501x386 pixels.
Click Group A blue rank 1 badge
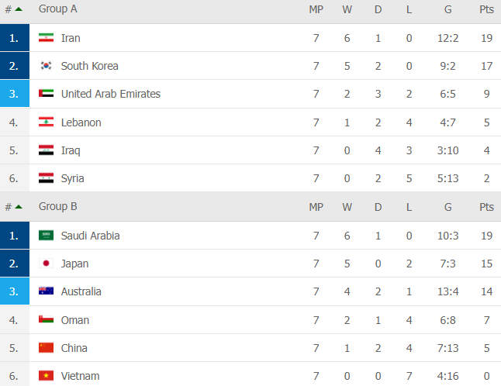coord(15,38)
